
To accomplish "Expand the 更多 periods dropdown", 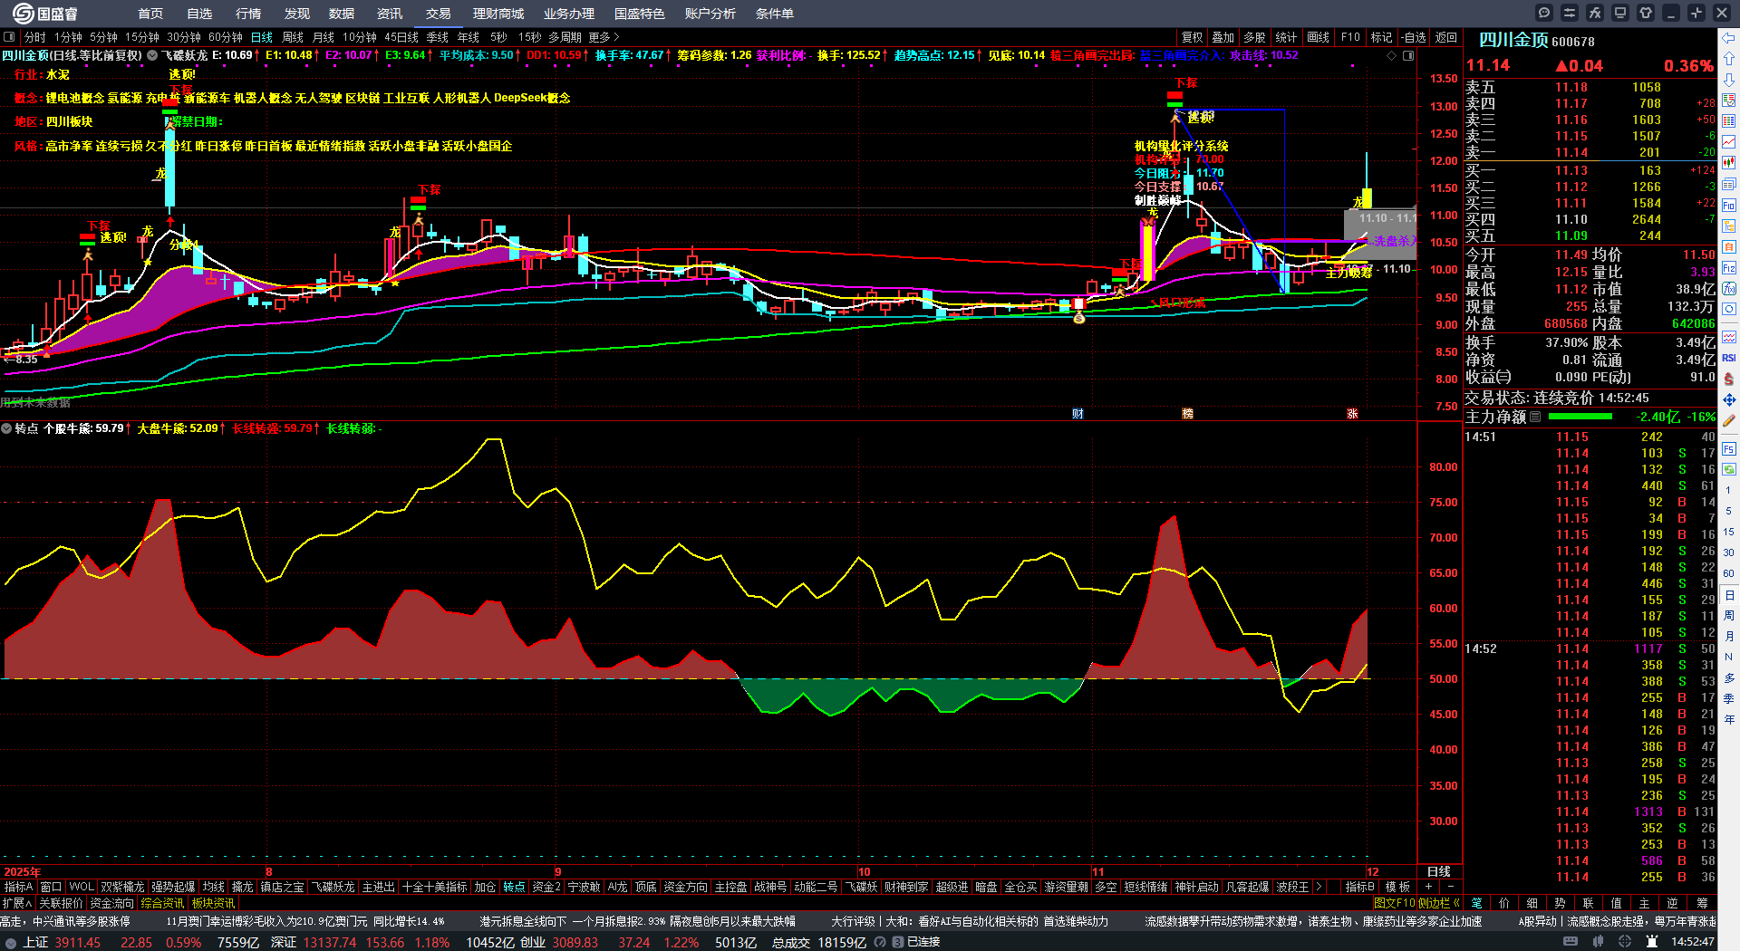I will click(x=604, y=37).
